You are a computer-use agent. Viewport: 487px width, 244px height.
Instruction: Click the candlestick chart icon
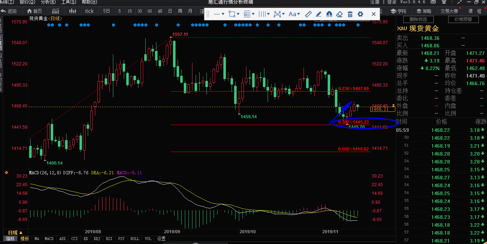click(73, 11)
